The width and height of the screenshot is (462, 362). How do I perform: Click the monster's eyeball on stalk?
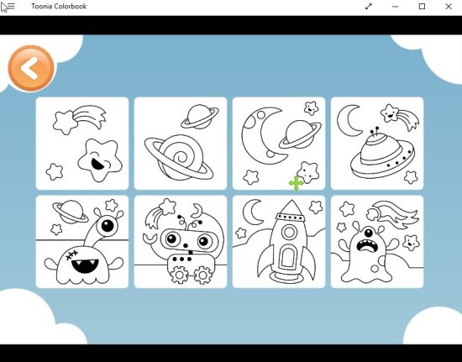point(108,226)
